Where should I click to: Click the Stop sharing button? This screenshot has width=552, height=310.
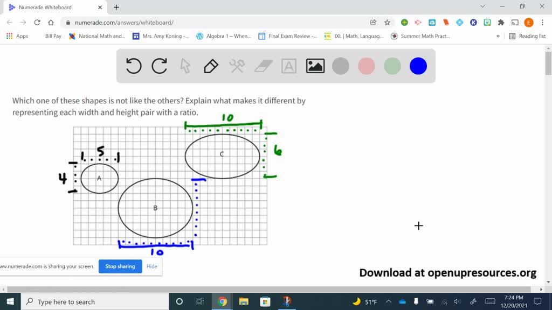[120, 266]
